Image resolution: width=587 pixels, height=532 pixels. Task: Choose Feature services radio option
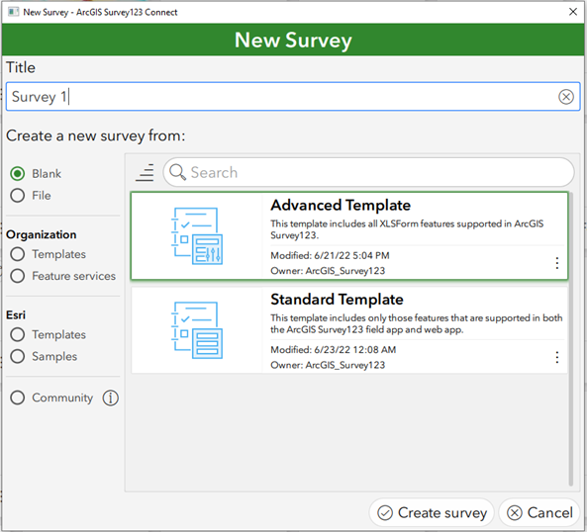click(18, 276)
